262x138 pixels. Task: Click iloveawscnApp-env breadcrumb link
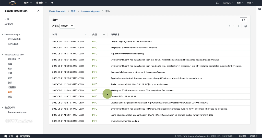pos(90,11)
